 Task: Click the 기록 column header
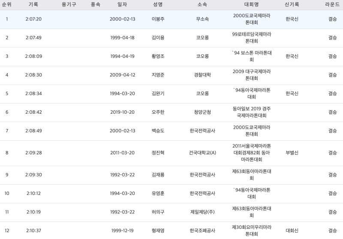click(x=33, y=4)
